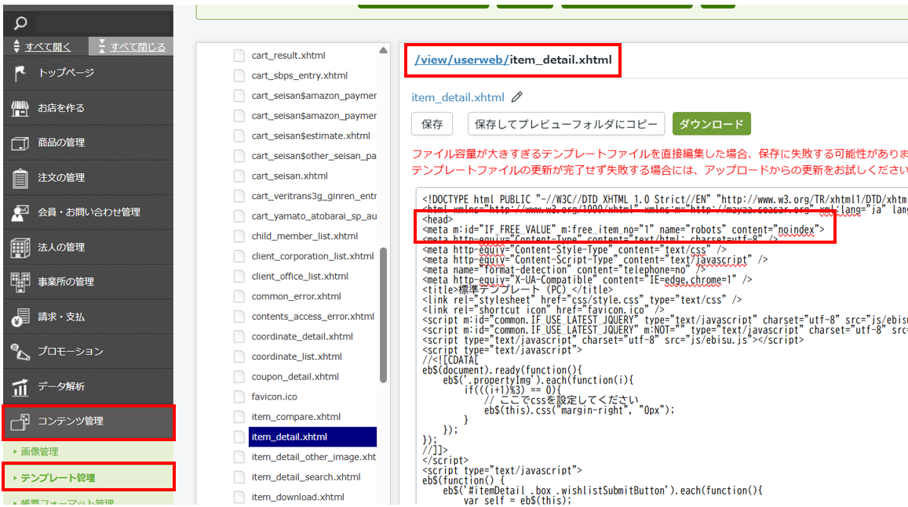Select client_corporation_list.xhtml file
Viewport: 908px width, 507px height.
[x=312, y=256]
